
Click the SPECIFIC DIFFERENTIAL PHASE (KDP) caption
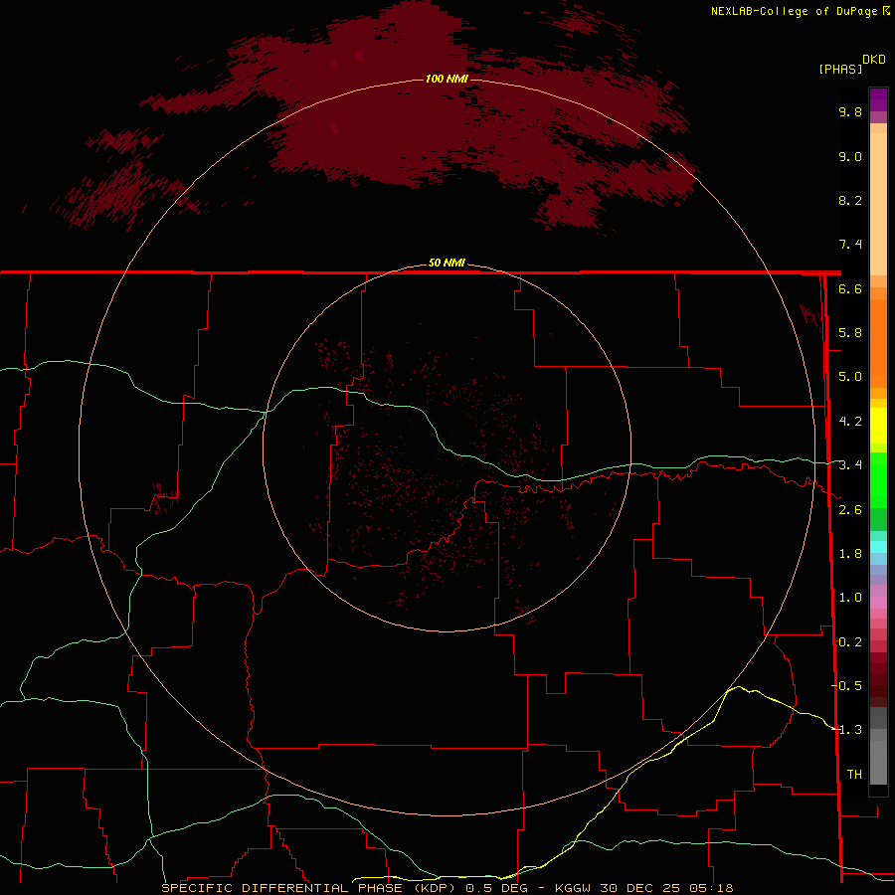coord(311,888)
